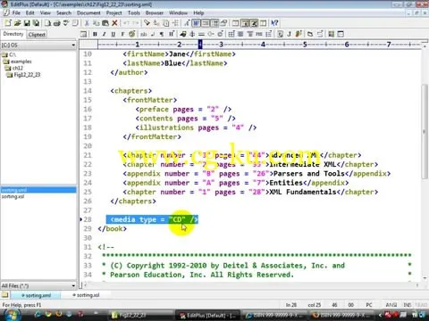Switch to the Directory side panel tab

click(x=13, y=34)
